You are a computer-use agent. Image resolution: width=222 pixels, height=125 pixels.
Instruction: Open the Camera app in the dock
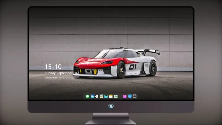point(135,96)
